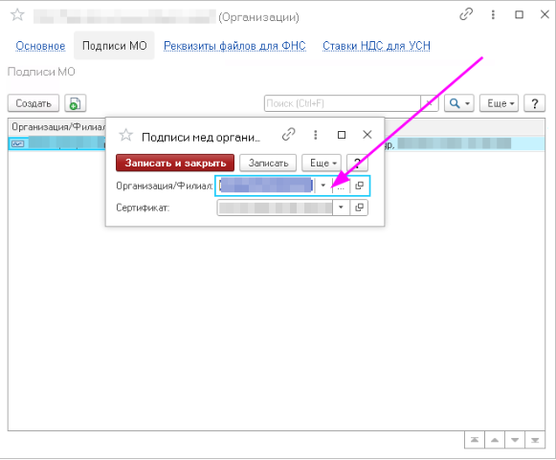Choose organization via ellipsis button
Viewport: 556px width, 460px height.
341,186
